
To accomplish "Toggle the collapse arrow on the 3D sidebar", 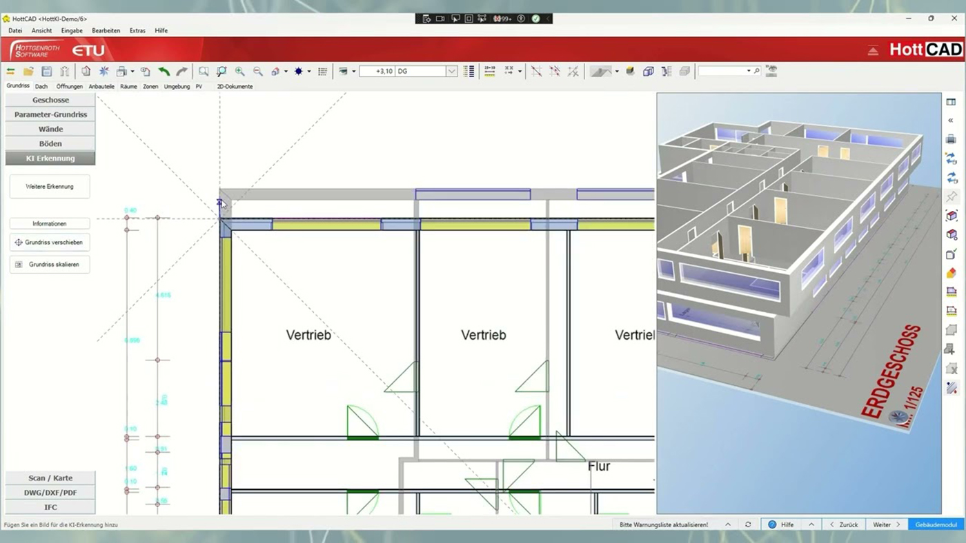I will [952, 120].
